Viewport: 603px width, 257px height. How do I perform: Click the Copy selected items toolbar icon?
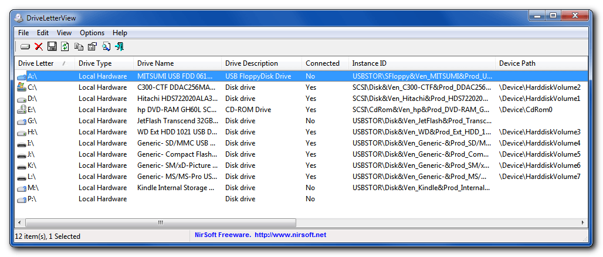(x=79, y=46)
